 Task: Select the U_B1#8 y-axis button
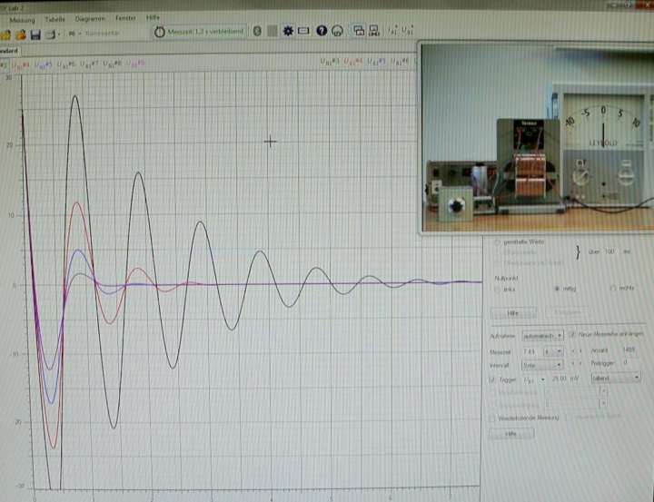click(x=113, y=64)
